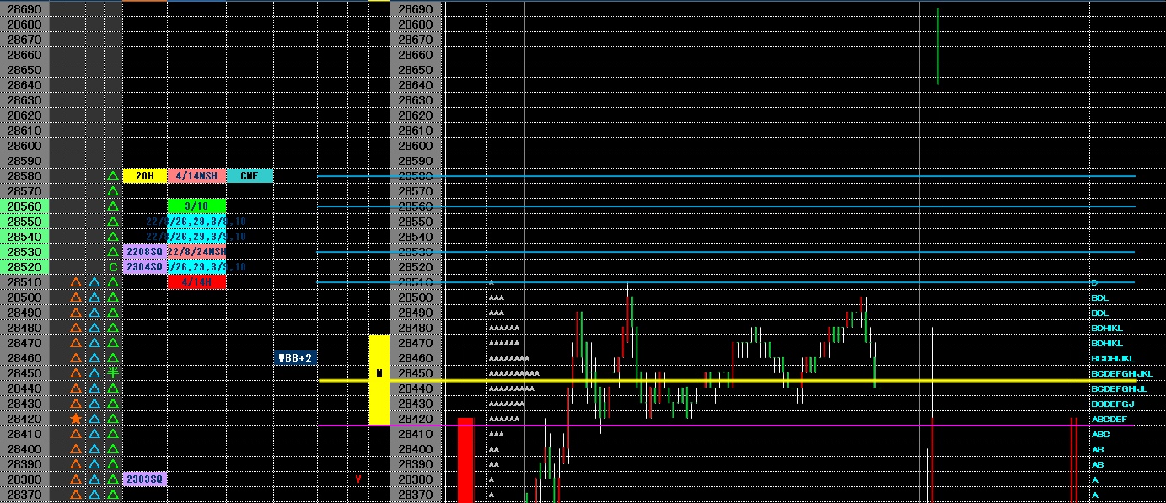
Task: Click the green triangle in the 28540 row
Action: 113,237
